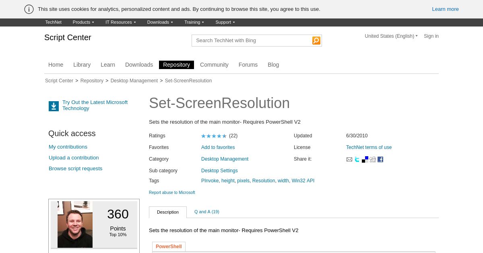
Task: Open the United States (English) language selector
Action: pyautogui.click(x=391, y=36)
